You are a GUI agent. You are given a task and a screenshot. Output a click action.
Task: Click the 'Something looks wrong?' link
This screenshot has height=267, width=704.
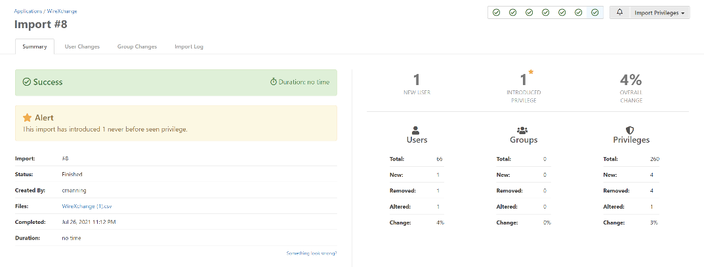tap(311, 253)
